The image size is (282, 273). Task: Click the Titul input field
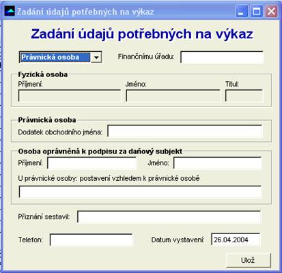click(244, 96)
